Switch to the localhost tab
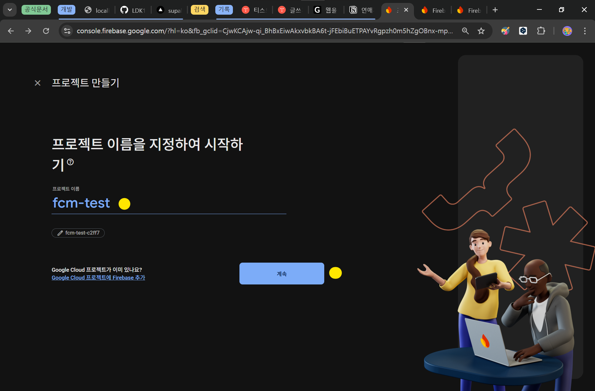This screenshot has width=595, height=391. (x=97, y=10)
